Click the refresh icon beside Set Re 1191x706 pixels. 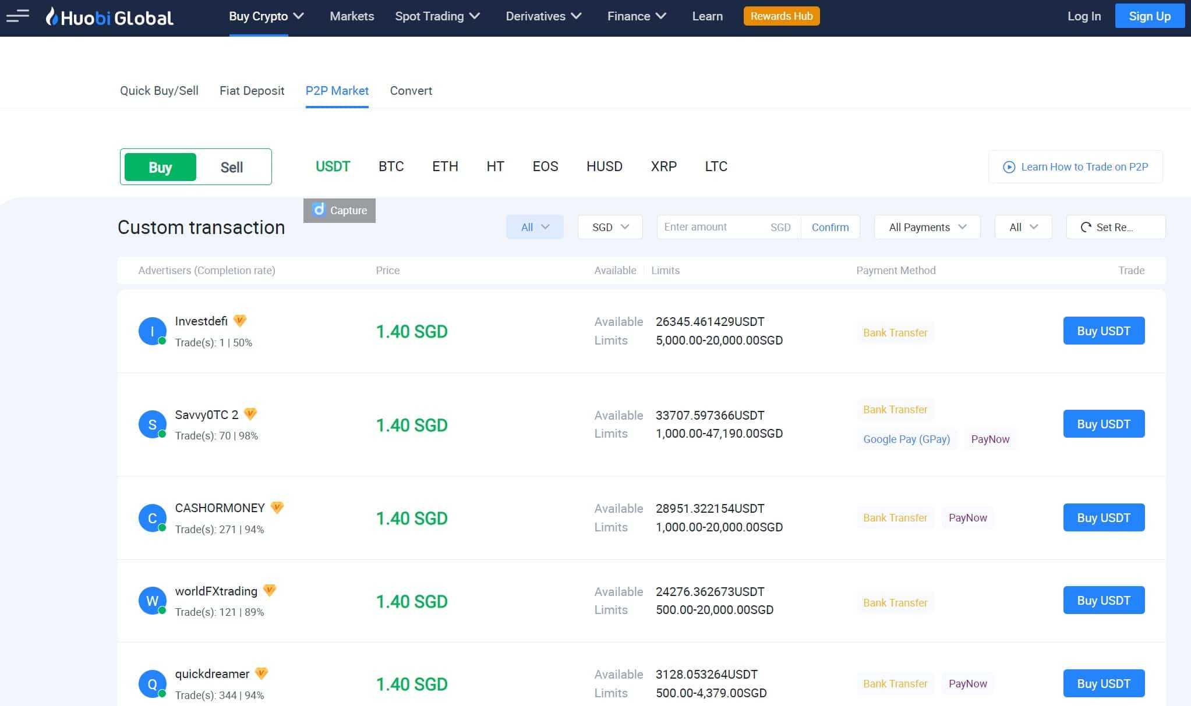[1086, 227]
